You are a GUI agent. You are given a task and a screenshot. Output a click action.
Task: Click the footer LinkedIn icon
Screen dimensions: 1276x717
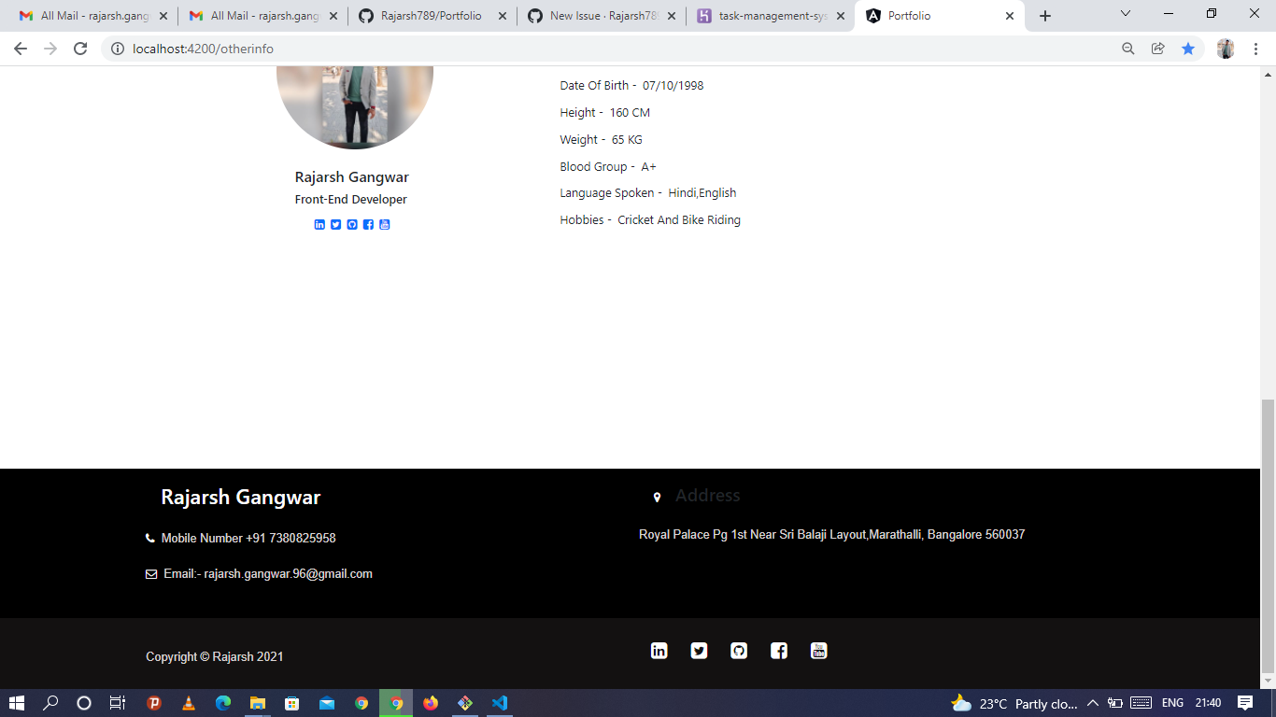659,651
